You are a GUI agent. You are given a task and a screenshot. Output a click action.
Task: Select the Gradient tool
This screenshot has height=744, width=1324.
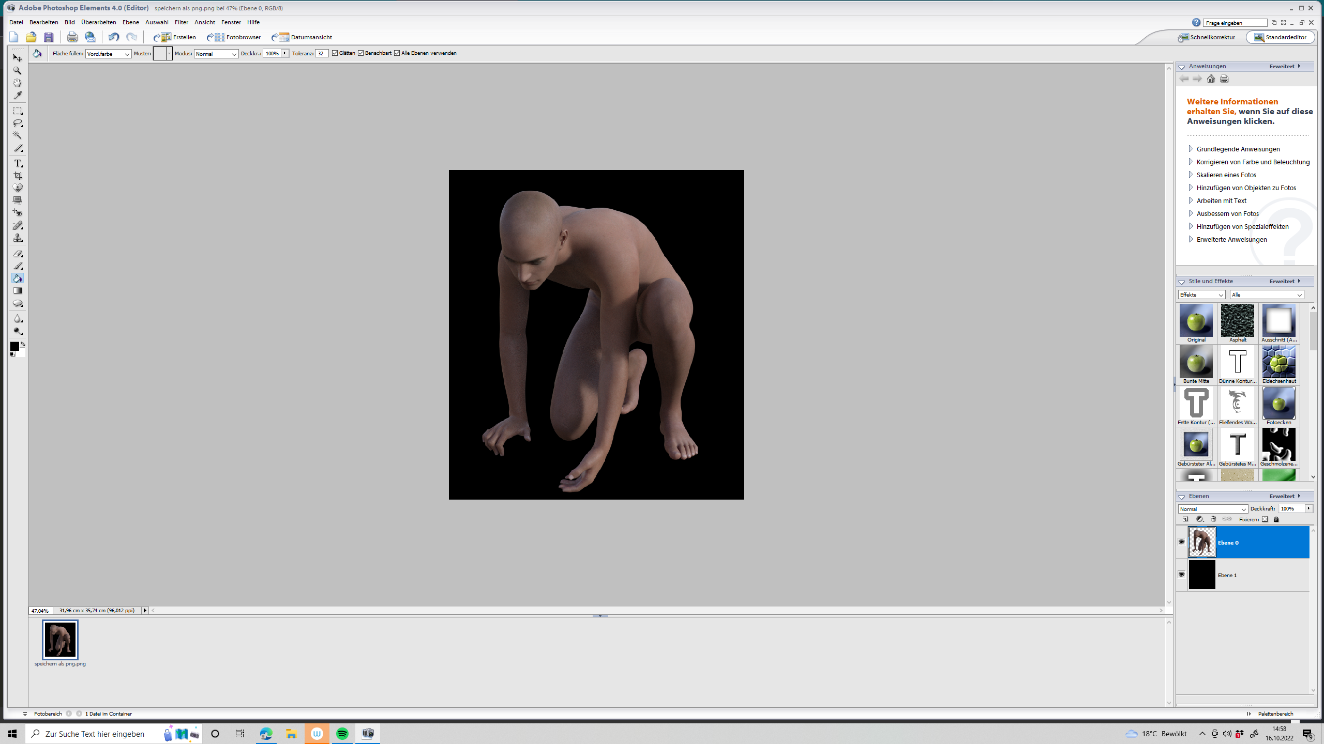[18, 291]
